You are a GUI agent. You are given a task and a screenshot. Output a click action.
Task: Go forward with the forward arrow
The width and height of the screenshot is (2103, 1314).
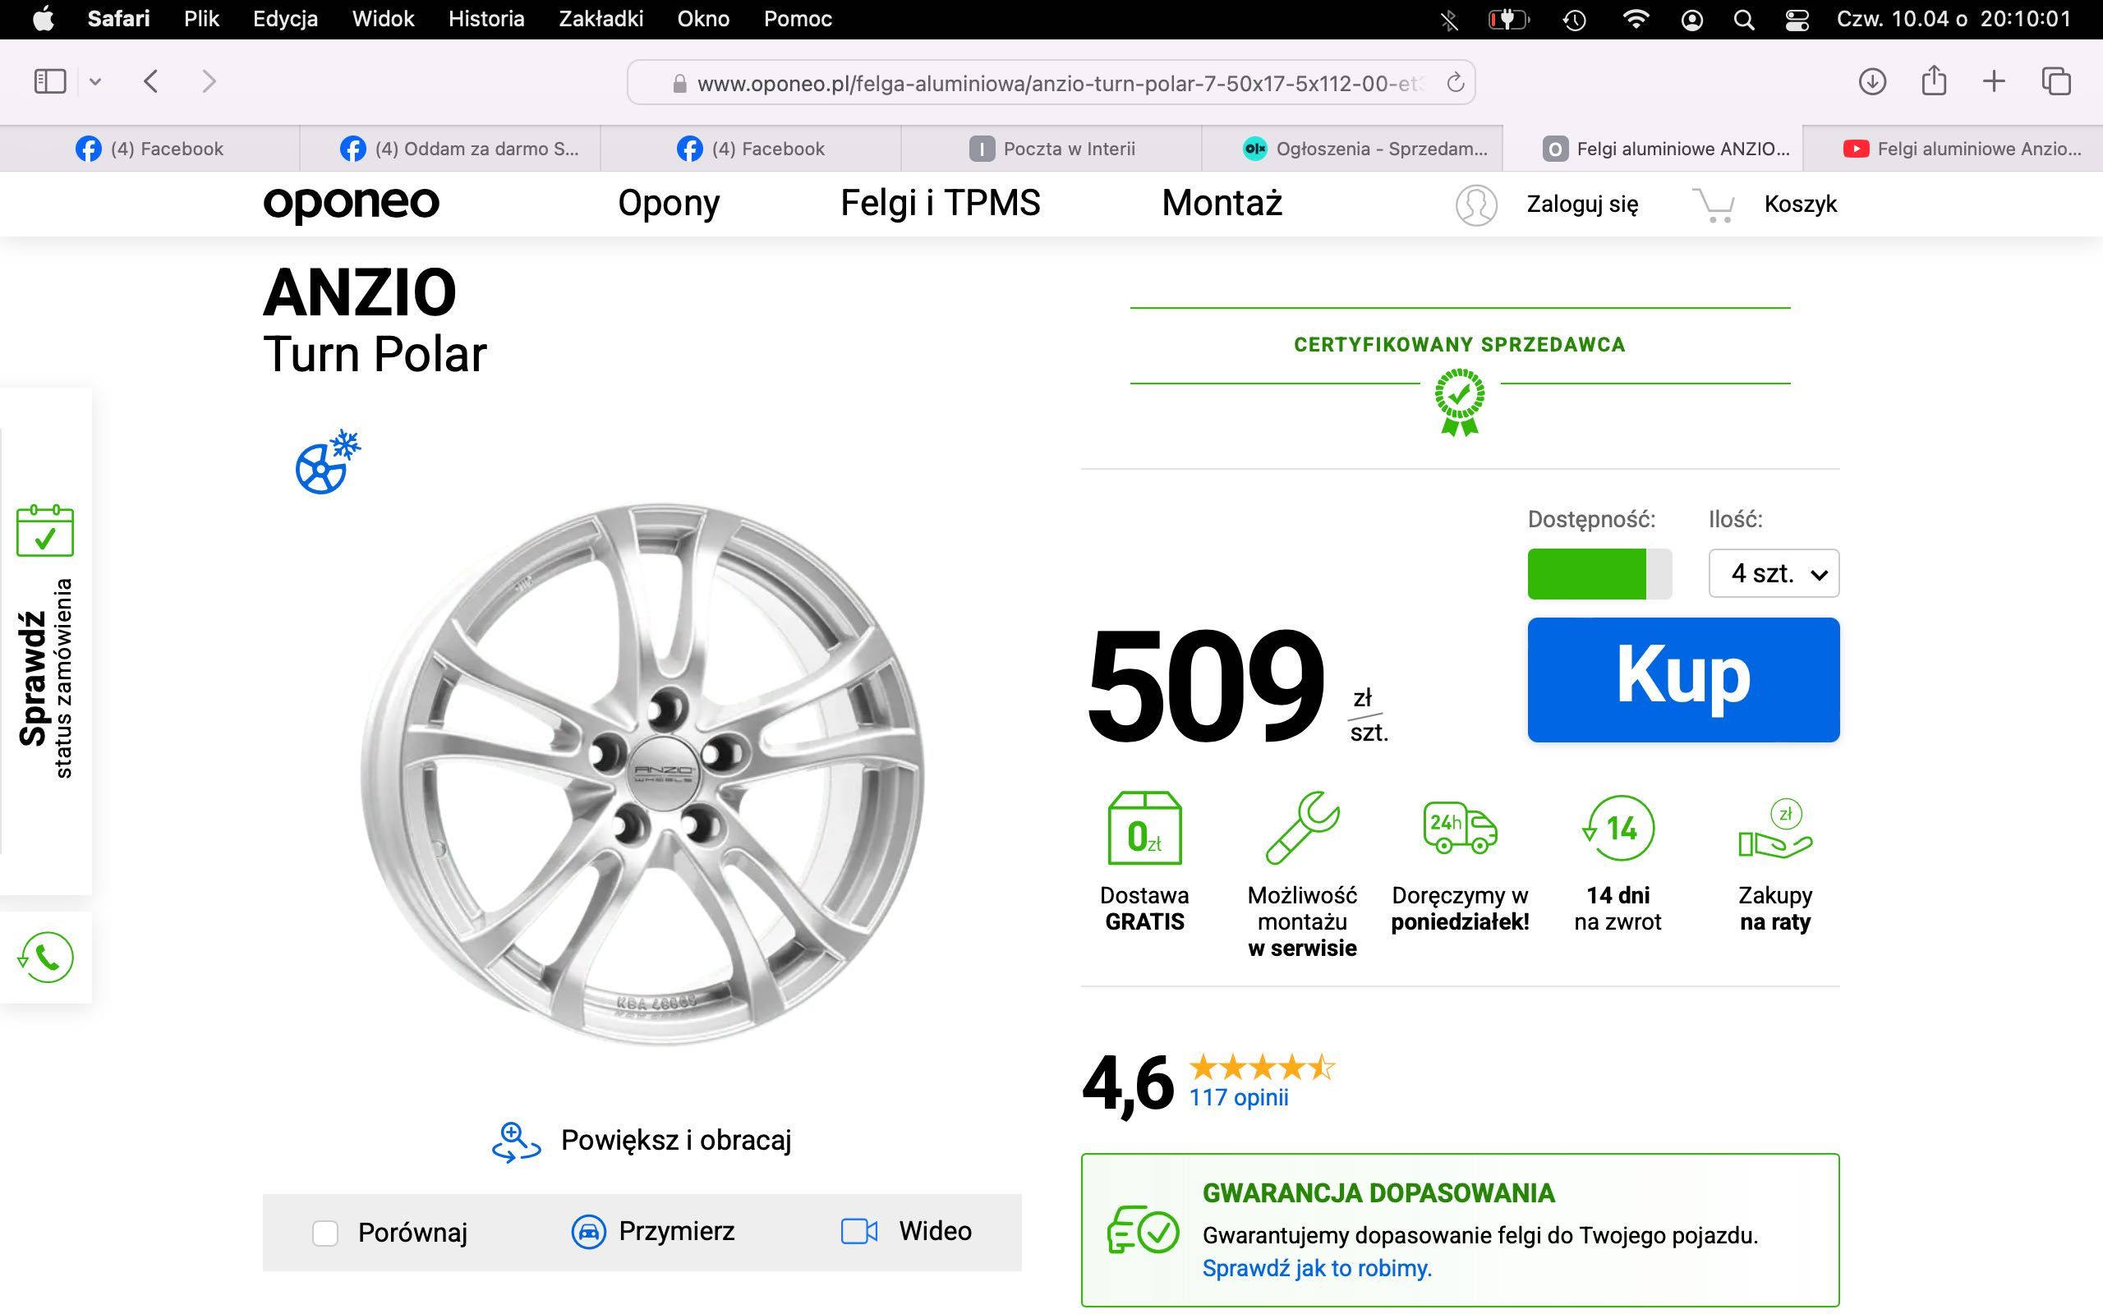(x=209, y=81)
